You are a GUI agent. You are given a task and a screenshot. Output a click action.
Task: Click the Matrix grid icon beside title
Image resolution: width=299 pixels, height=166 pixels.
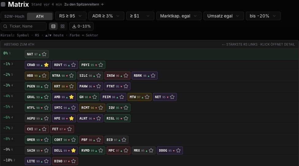tap(3, 4)
